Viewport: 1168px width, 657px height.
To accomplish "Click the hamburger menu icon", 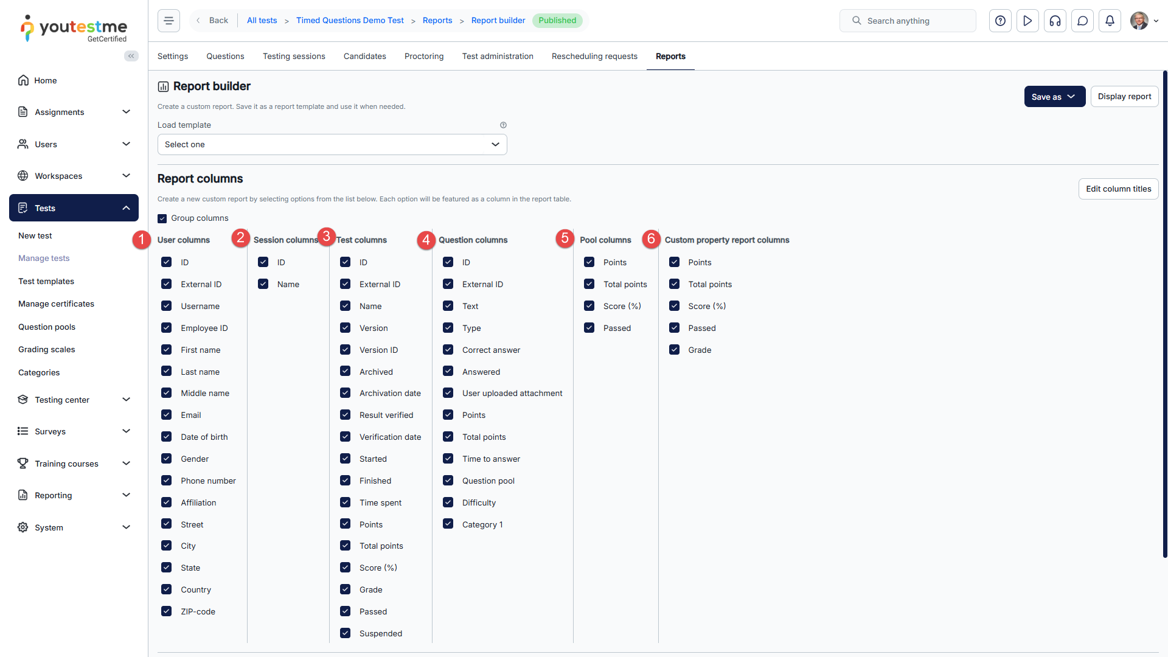I will click(169, 21).
